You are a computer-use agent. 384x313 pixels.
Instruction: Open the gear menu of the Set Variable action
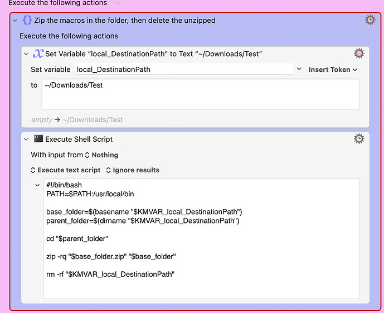(359, 53)
